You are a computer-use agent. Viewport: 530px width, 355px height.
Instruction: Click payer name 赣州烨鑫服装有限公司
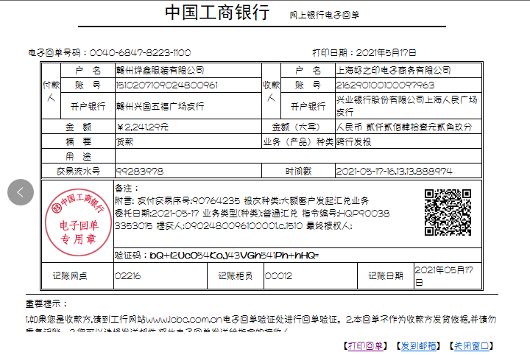click(x=160, y=70)
